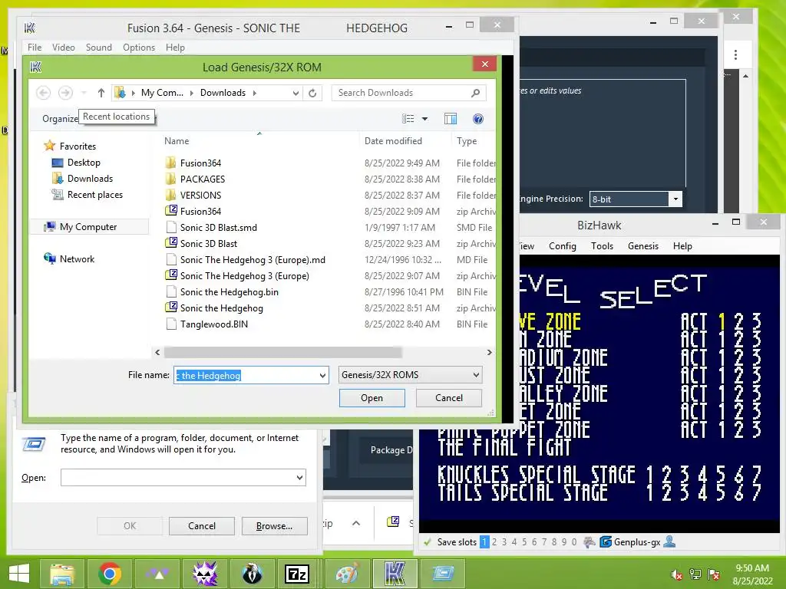Expand the File name combo box dropdown
Viewport: 786px width, 589px height.
(x=322, y=375)
